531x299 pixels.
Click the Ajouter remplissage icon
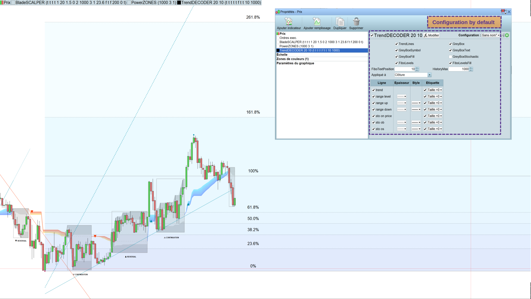point(317,22)
